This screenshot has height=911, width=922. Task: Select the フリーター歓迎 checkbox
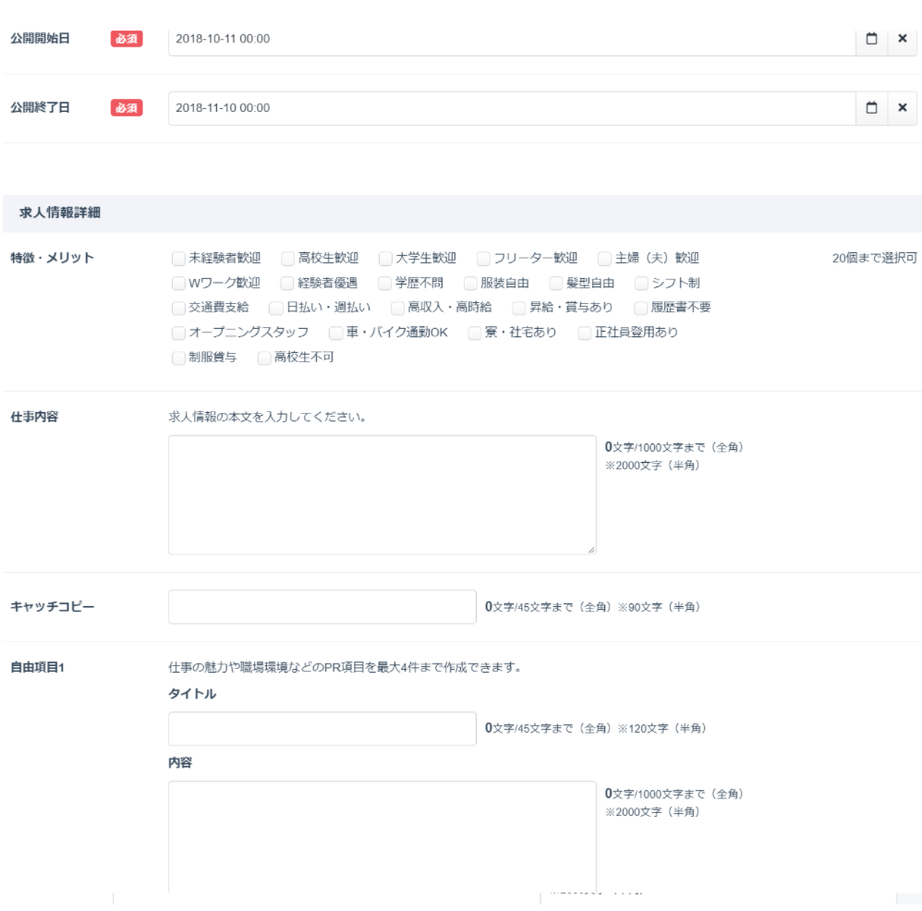click(483, 259)
